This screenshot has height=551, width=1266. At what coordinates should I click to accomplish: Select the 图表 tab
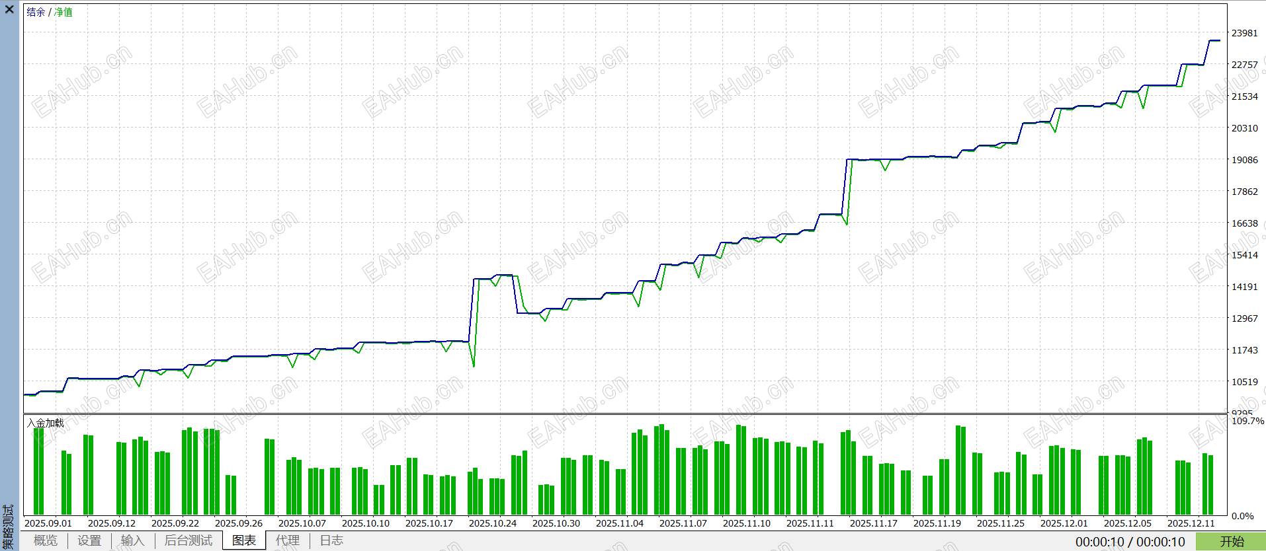[x=244, y=540]
